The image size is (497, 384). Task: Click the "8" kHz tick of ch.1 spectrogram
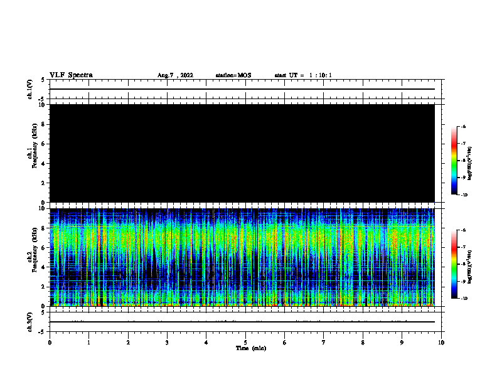point(43,124)
